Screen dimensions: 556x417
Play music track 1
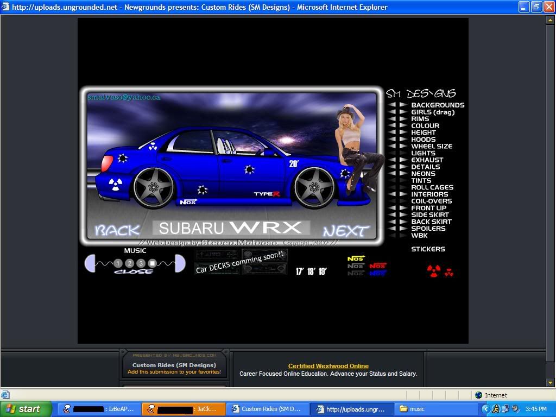[x=118, y=263]
